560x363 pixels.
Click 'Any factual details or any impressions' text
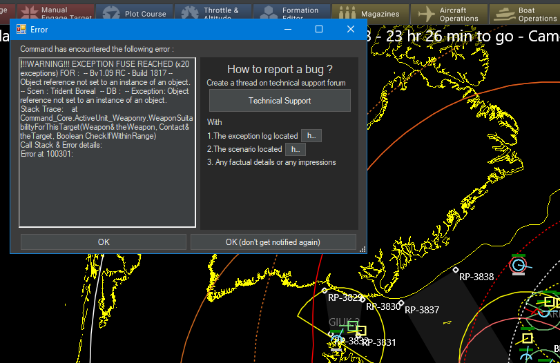(276, 162)
